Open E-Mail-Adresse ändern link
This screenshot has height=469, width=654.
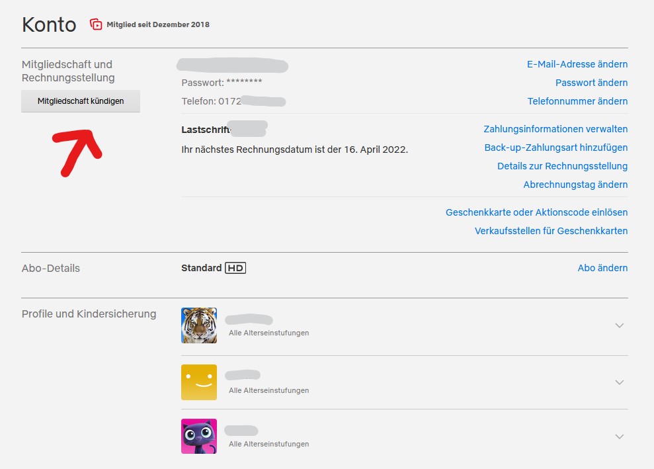577,64
